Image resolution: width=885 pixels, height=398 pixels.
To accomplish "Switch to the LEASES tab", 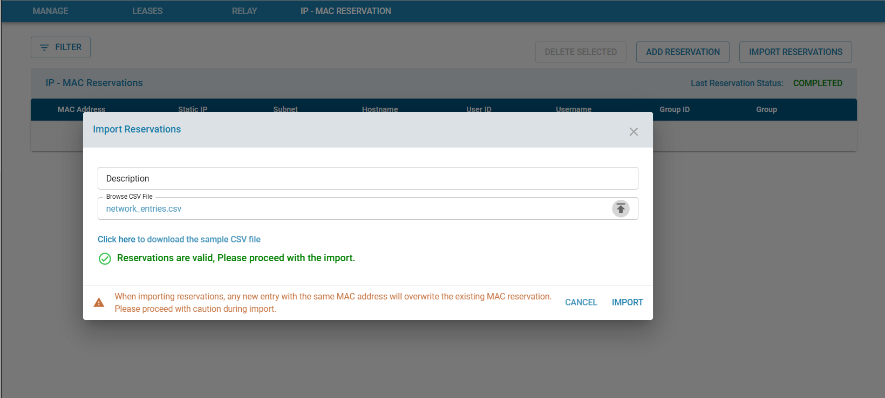I will (147, 11).
